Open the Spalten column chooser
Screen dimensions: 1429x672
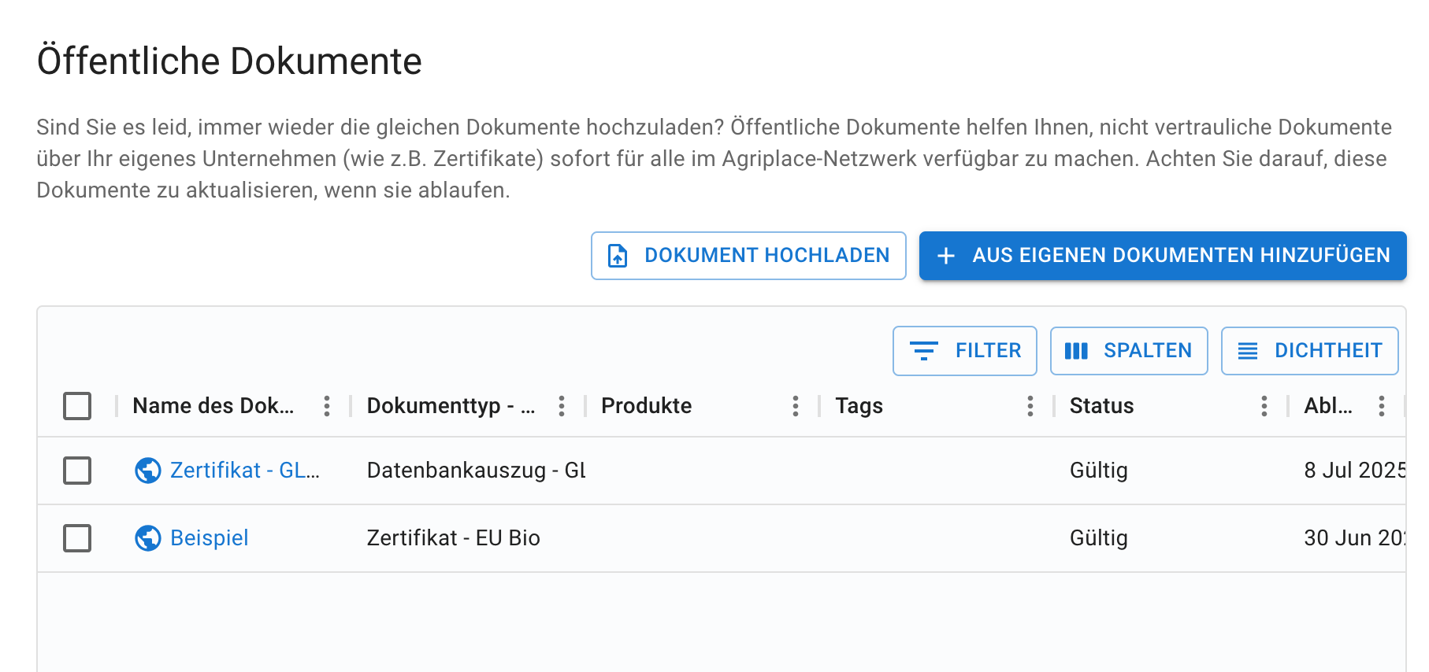[x=1129, y=351]
